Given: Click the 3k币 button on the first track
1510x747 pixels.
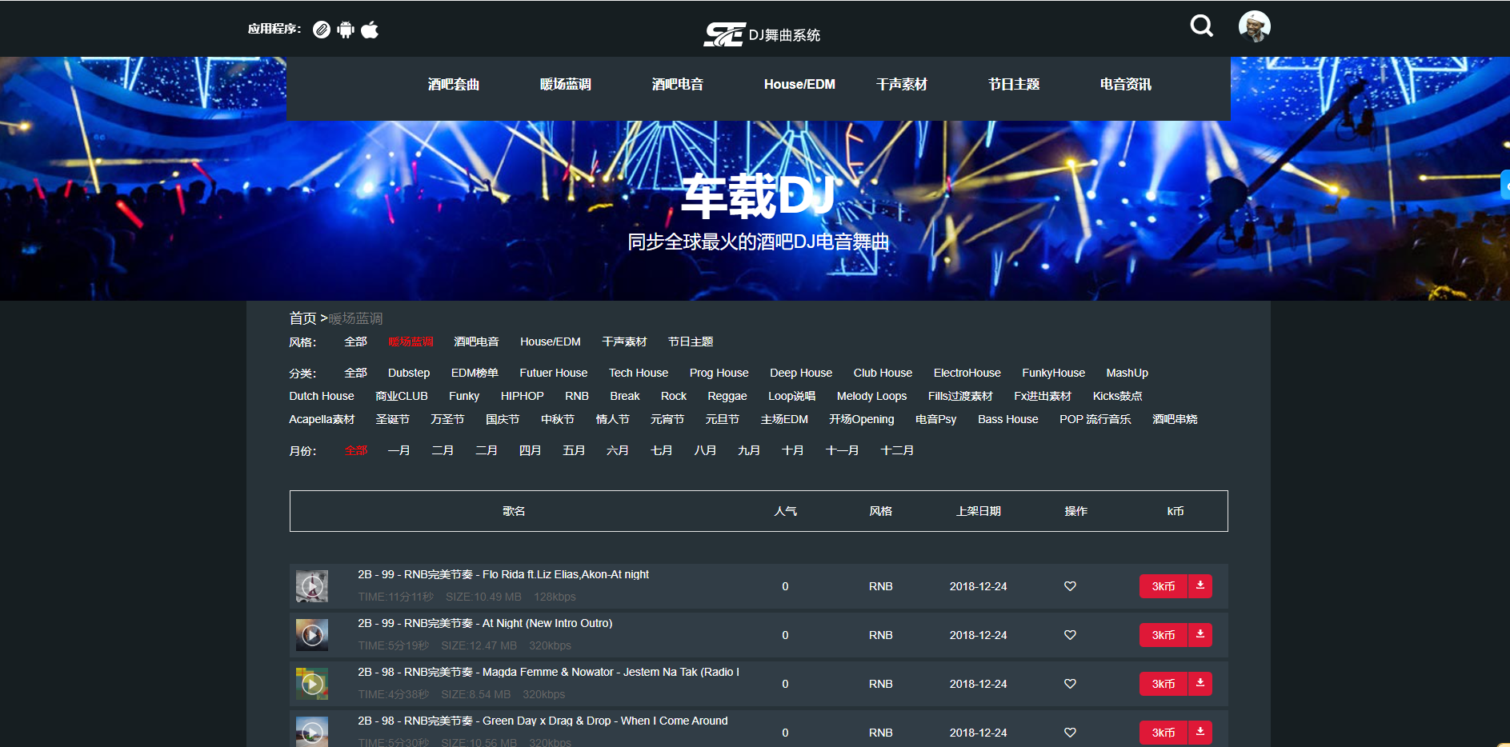Looking at the screenshot, I should click(1163, 585).
